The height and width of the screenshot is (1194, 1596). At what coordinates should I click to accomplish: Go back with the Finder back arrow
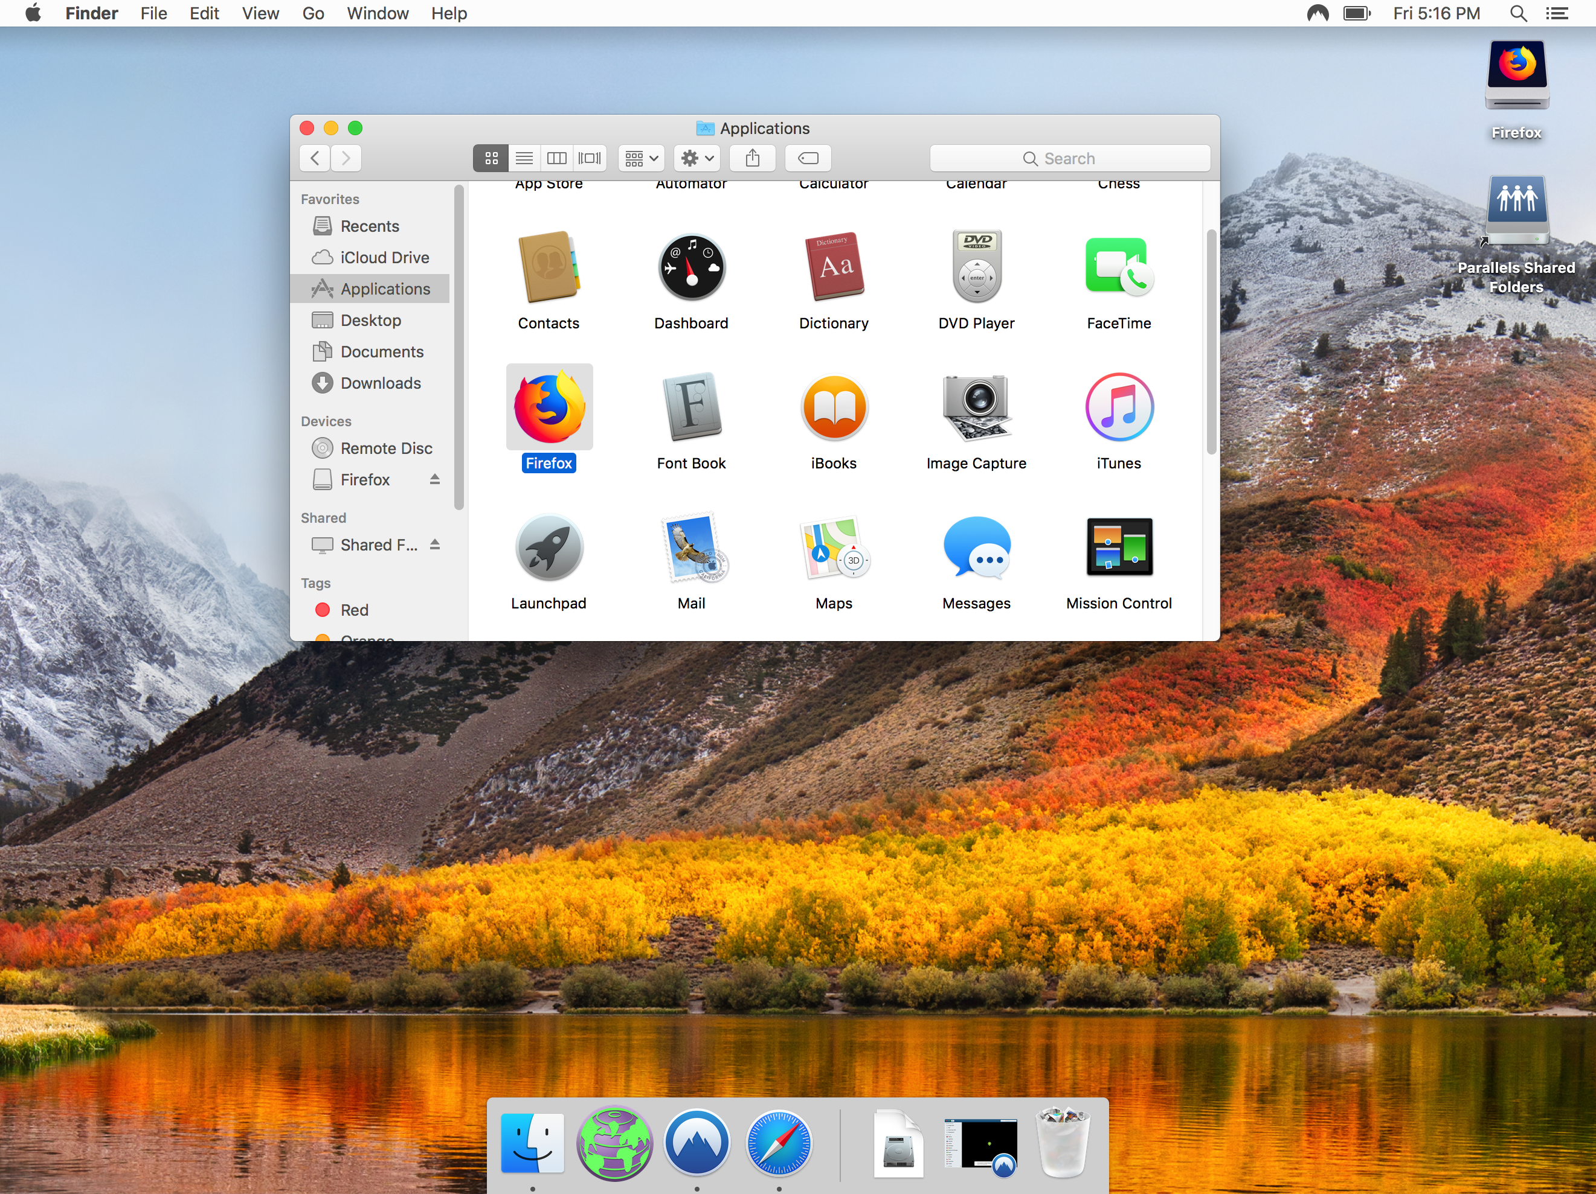[x=315, y=158]
